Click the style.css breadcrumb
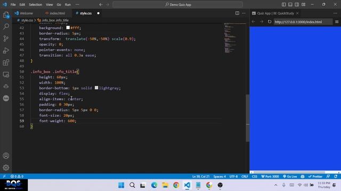The height and width of the screenshot is (191, 341). pos(27,20)
